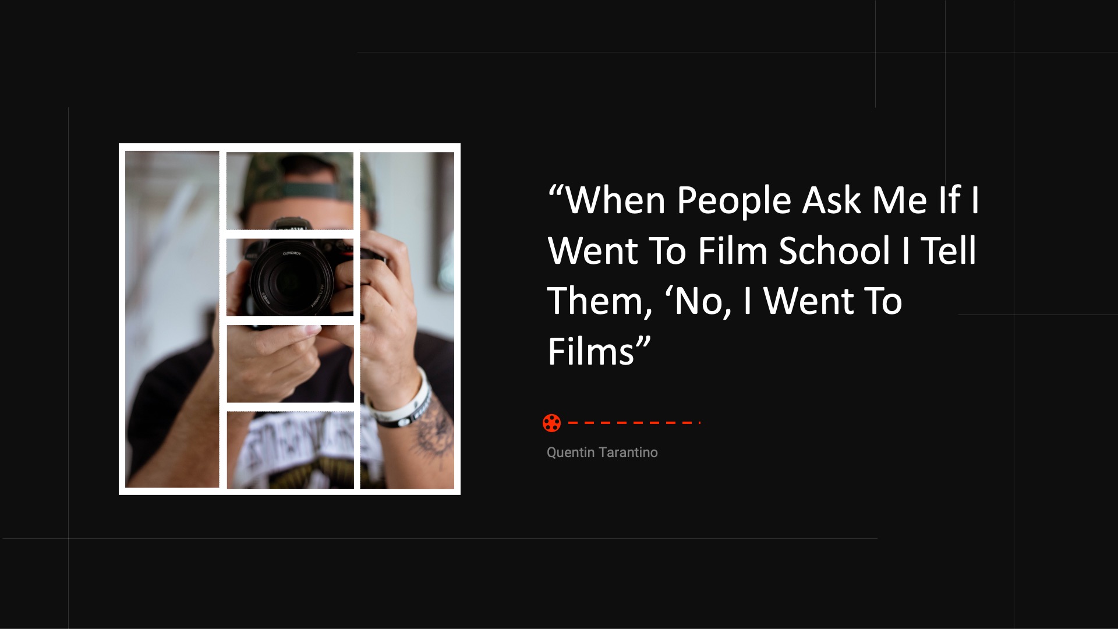
Task: Select the tall left photo panel
Action: [x=172, y=319]
